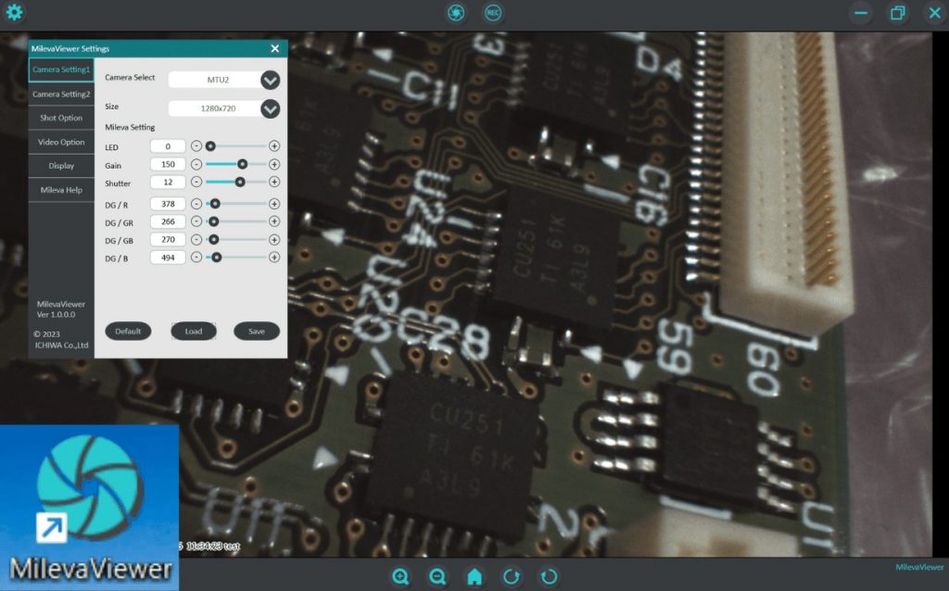949x591 pixels.
Task: Click the DG / GB slider handle
Action: (214, 240)
